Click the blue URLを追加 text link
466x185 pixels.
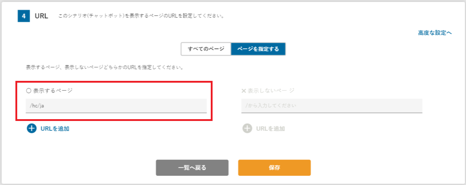click(55, 129)
